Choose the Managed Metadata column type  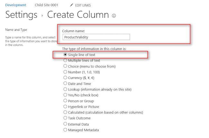pyautogui.click(x=66, y=130)
